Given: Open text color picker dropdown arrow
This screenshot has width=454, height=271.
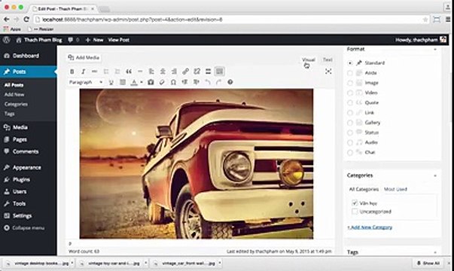Looking at the screenshot, I should coord(142,83).
